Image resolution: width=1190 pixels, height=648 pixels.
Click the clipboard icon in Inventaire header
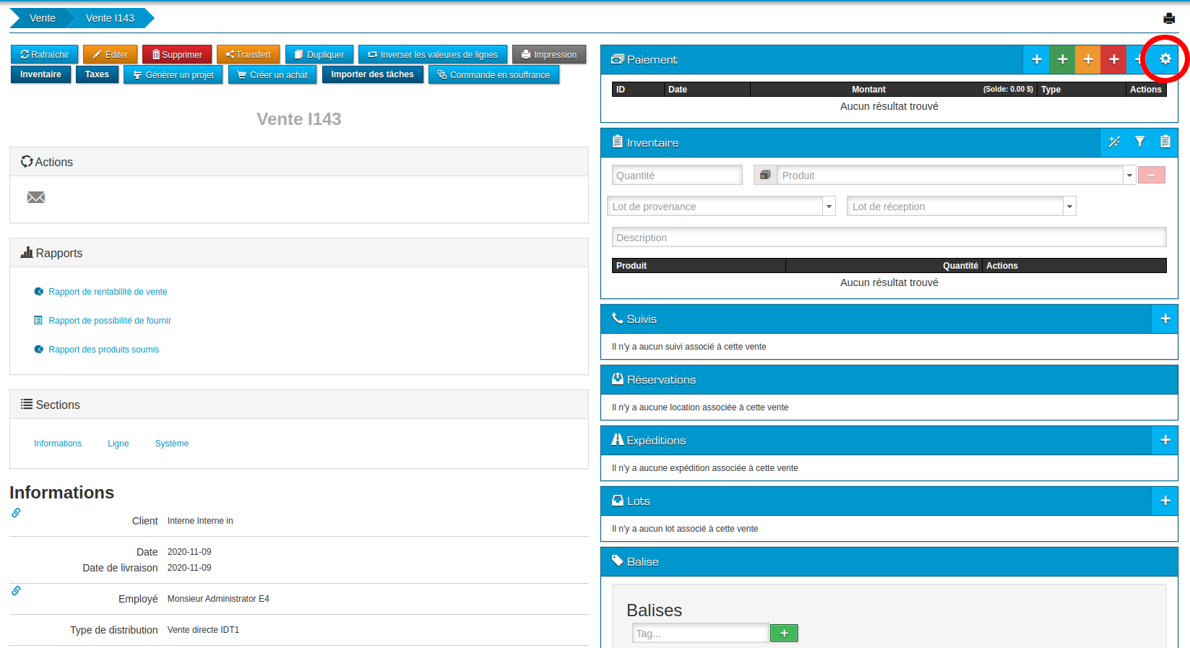coord(1165,142)
